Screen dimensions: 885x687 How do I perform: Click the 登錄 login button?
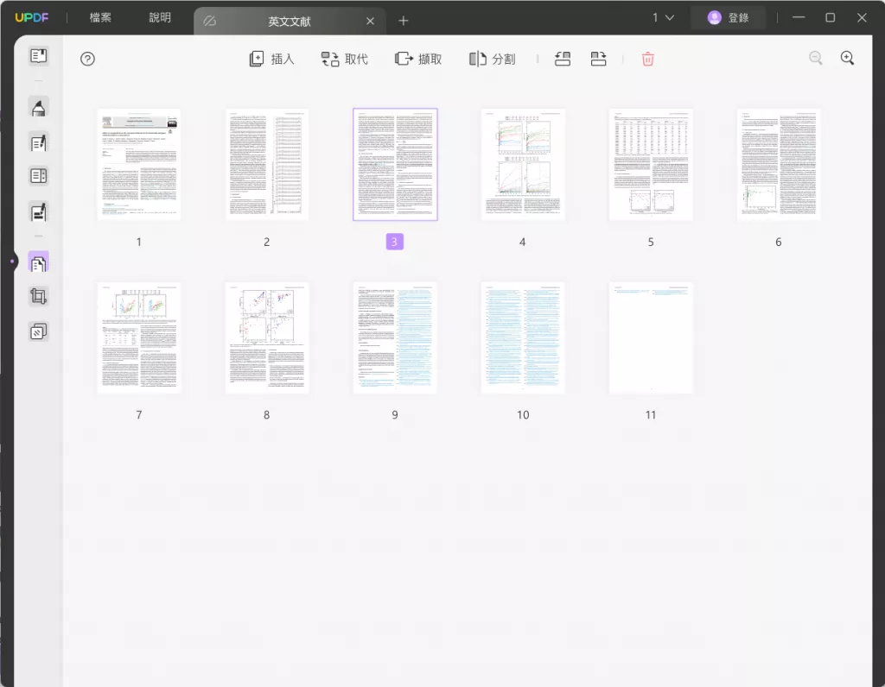728,17
